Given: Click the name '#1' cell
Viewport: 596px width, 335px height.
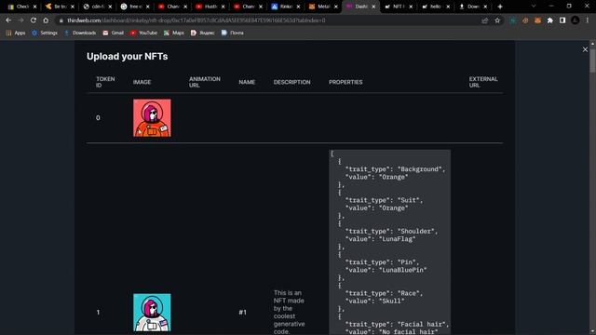Looking at the screenshot, I should click(242, 313).
